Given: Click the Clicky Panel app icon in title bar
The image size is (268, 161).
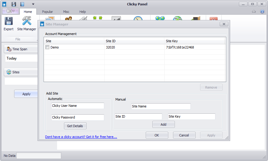Looking at the screenshot, I should tap(4, 4).
